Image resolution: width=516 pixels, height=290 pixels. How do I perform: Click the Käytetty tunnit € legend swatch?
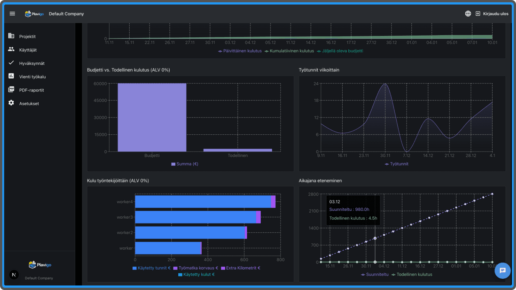pyautogui.click(x=134, y=268)
